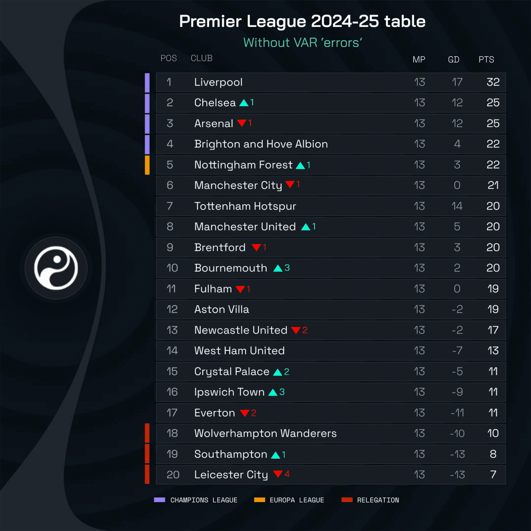This screenshot has width=531, height=531.
Task: Click the PTS column header
Action: pos(486,59)
